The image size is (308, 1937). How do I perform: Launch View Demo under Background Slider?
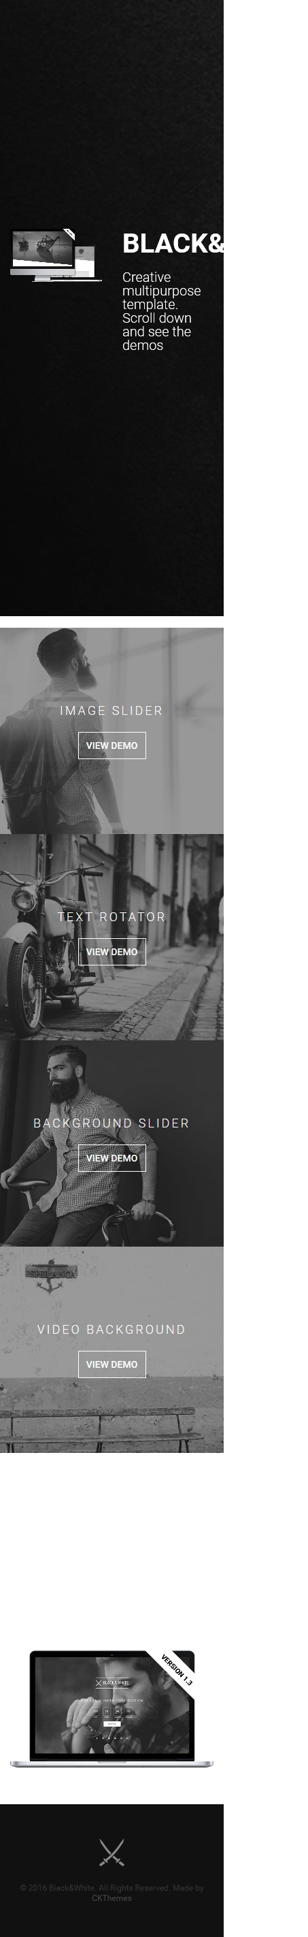(x=112, y=1158)
